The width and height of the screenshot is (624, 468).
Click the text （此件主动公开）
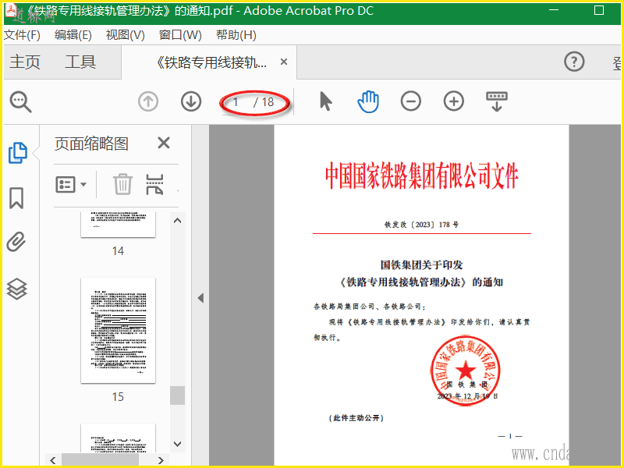[356, 418]
